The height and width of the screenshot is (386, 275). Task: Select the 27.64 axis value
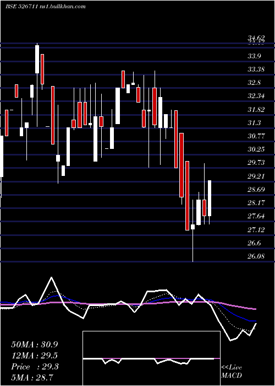tap(256, 216)
